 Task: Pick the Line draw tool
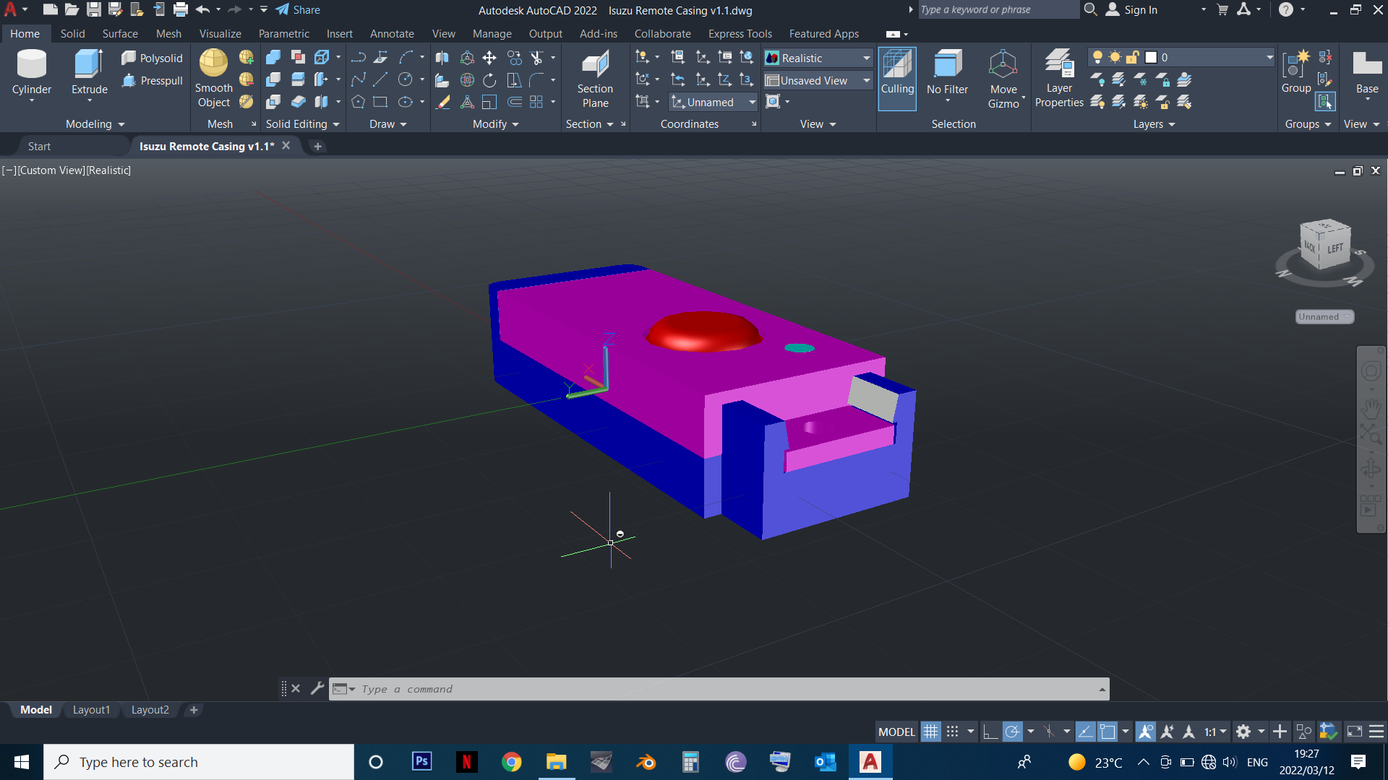click(x=381, y=79)
